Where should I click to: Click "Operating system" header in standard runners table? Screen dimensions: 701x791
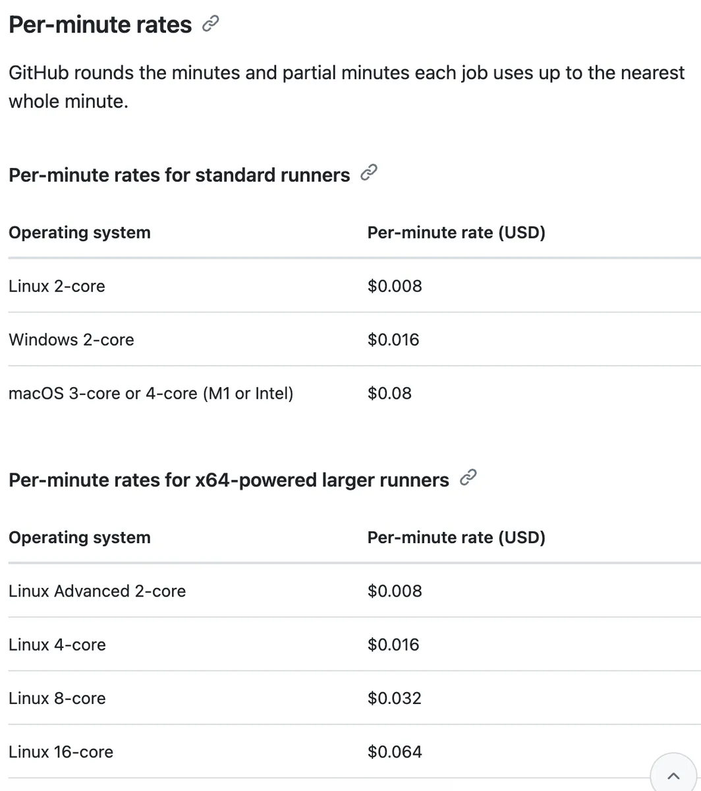[x=80, y=233]
